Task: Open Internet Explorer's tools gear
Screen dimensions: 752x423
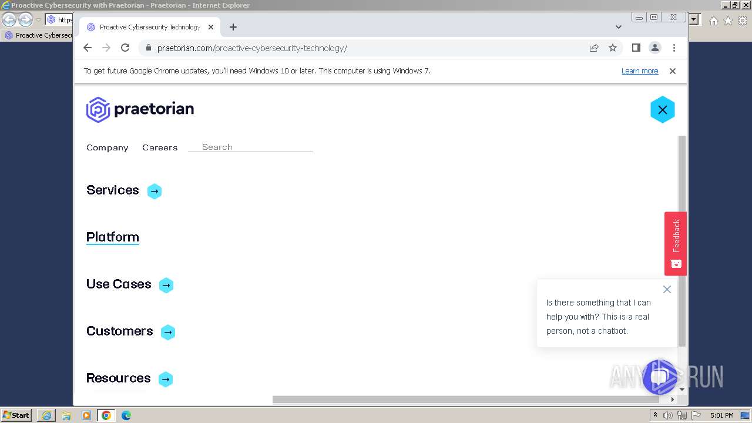Action: pyautogui.click(x=743, y=21)
